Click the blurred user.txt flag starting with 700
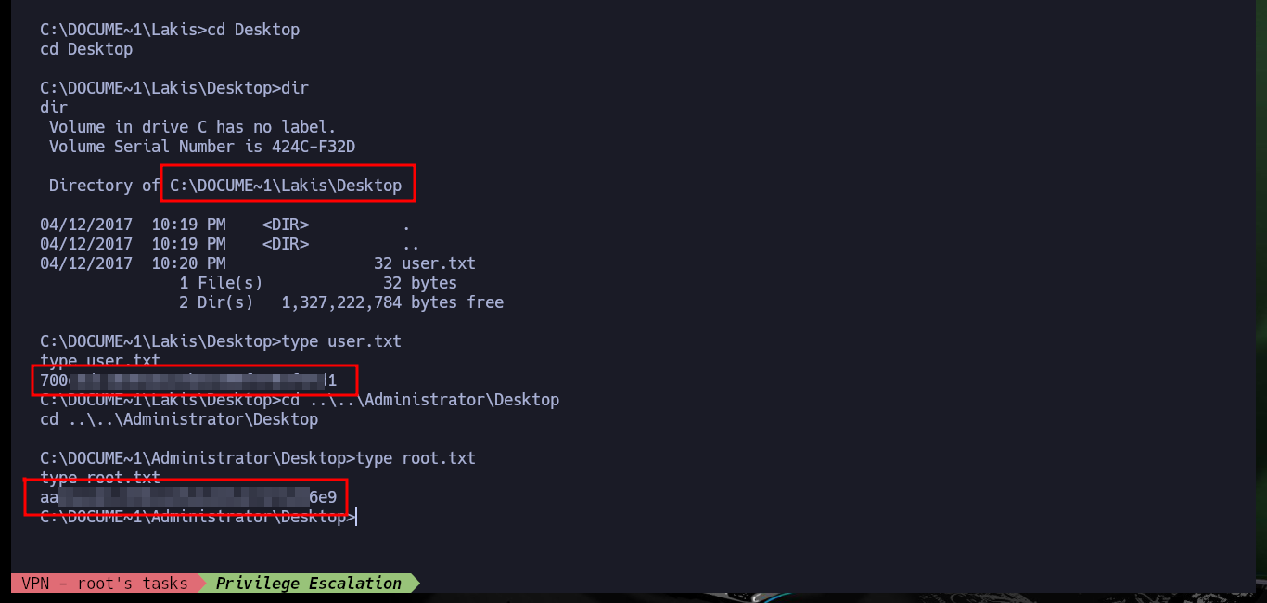Image resolution: width=1267 pixels, height=603 pixels. click(x=188, y=380)
